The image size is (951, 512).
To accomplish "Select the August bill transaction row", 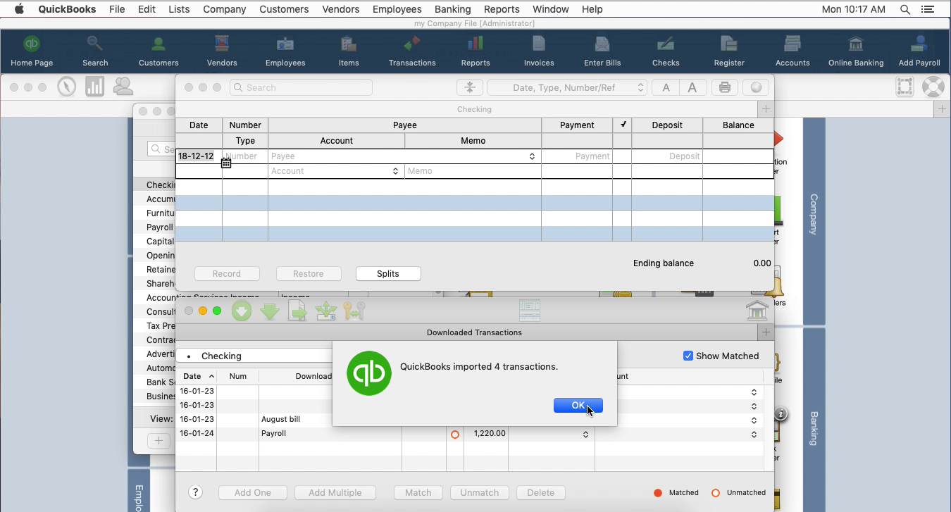I will (x=469, y=420).
